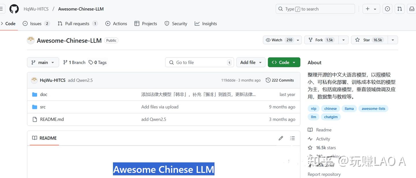Click the Go to file search field
Image resolution: width=416 pixels, height=178 pixels.
point(199,62)
